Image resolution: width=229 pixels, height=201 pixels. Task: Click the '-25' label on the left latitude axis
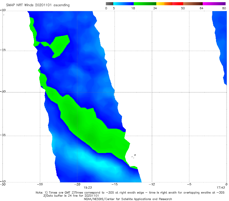pos(3,50)
